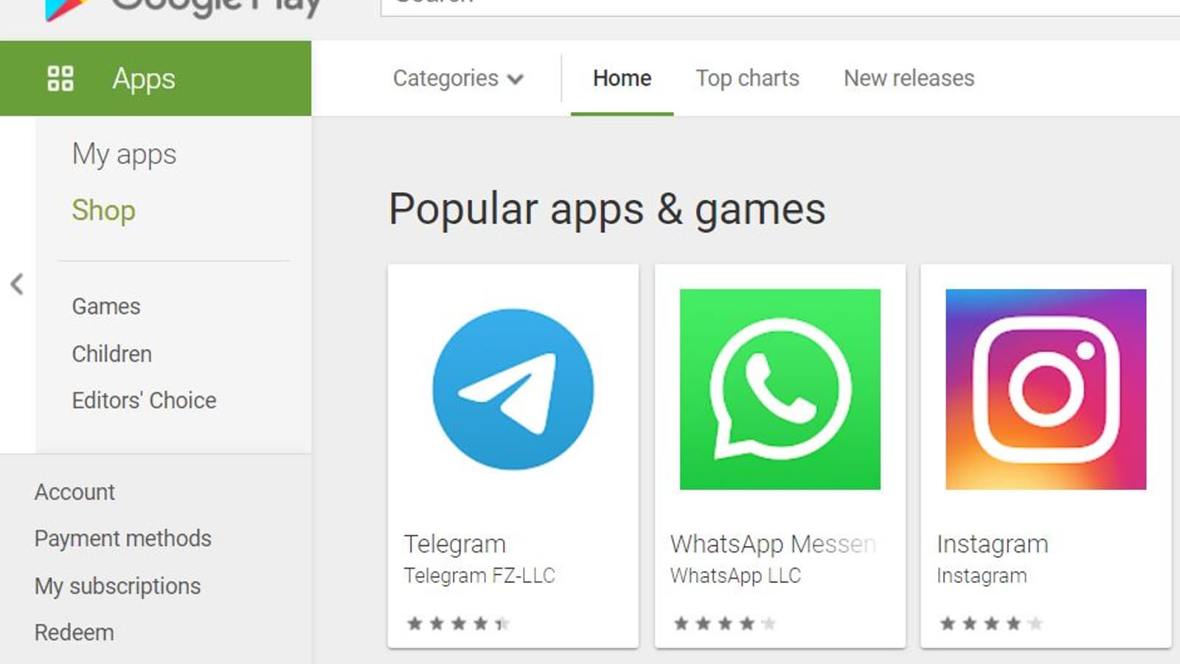This screenshot has width=1180, height=664.
Task: Go to Payment methods
Action: point(122,539)
